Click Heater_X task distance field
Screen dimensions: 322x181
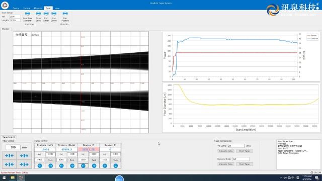[x=105, y=160]
